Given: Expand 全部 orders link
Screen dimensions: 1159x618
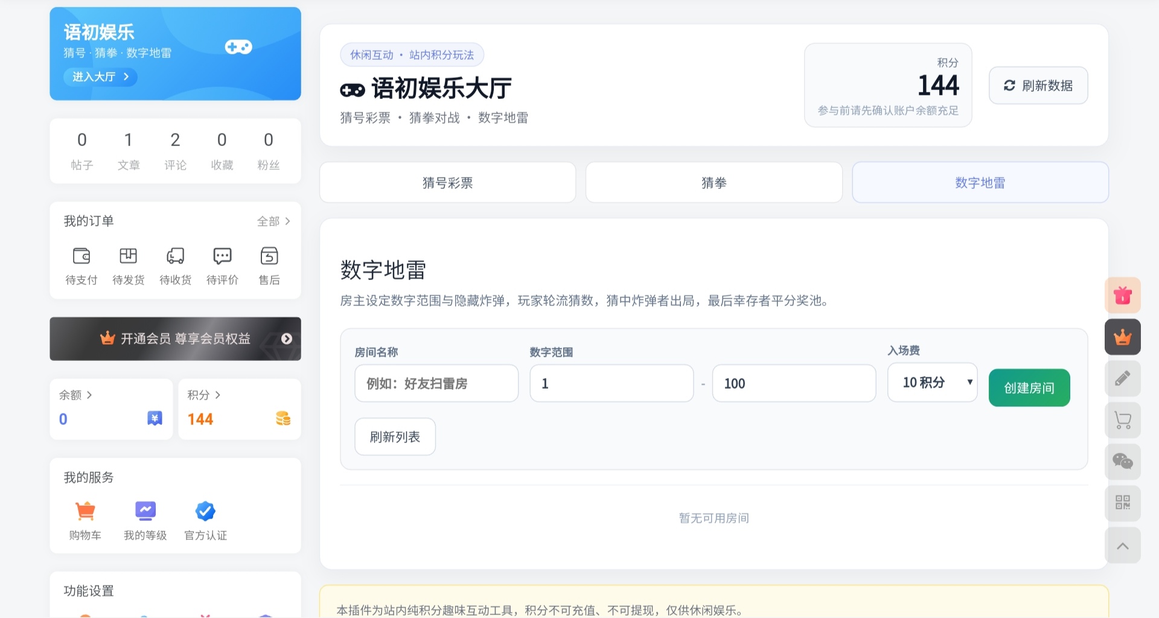Looking at the screenshot, I should point(273,221).
